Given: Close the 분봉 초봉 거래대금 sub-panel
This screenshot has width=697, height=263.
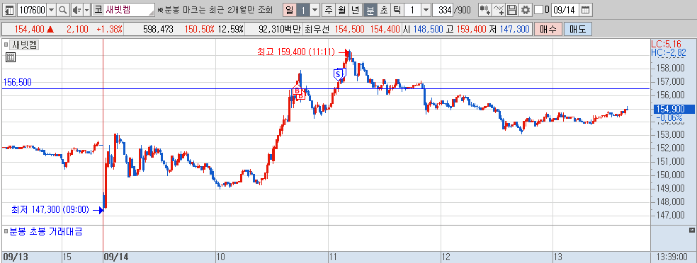Looking at the screenshot, I should click(691, 230).
